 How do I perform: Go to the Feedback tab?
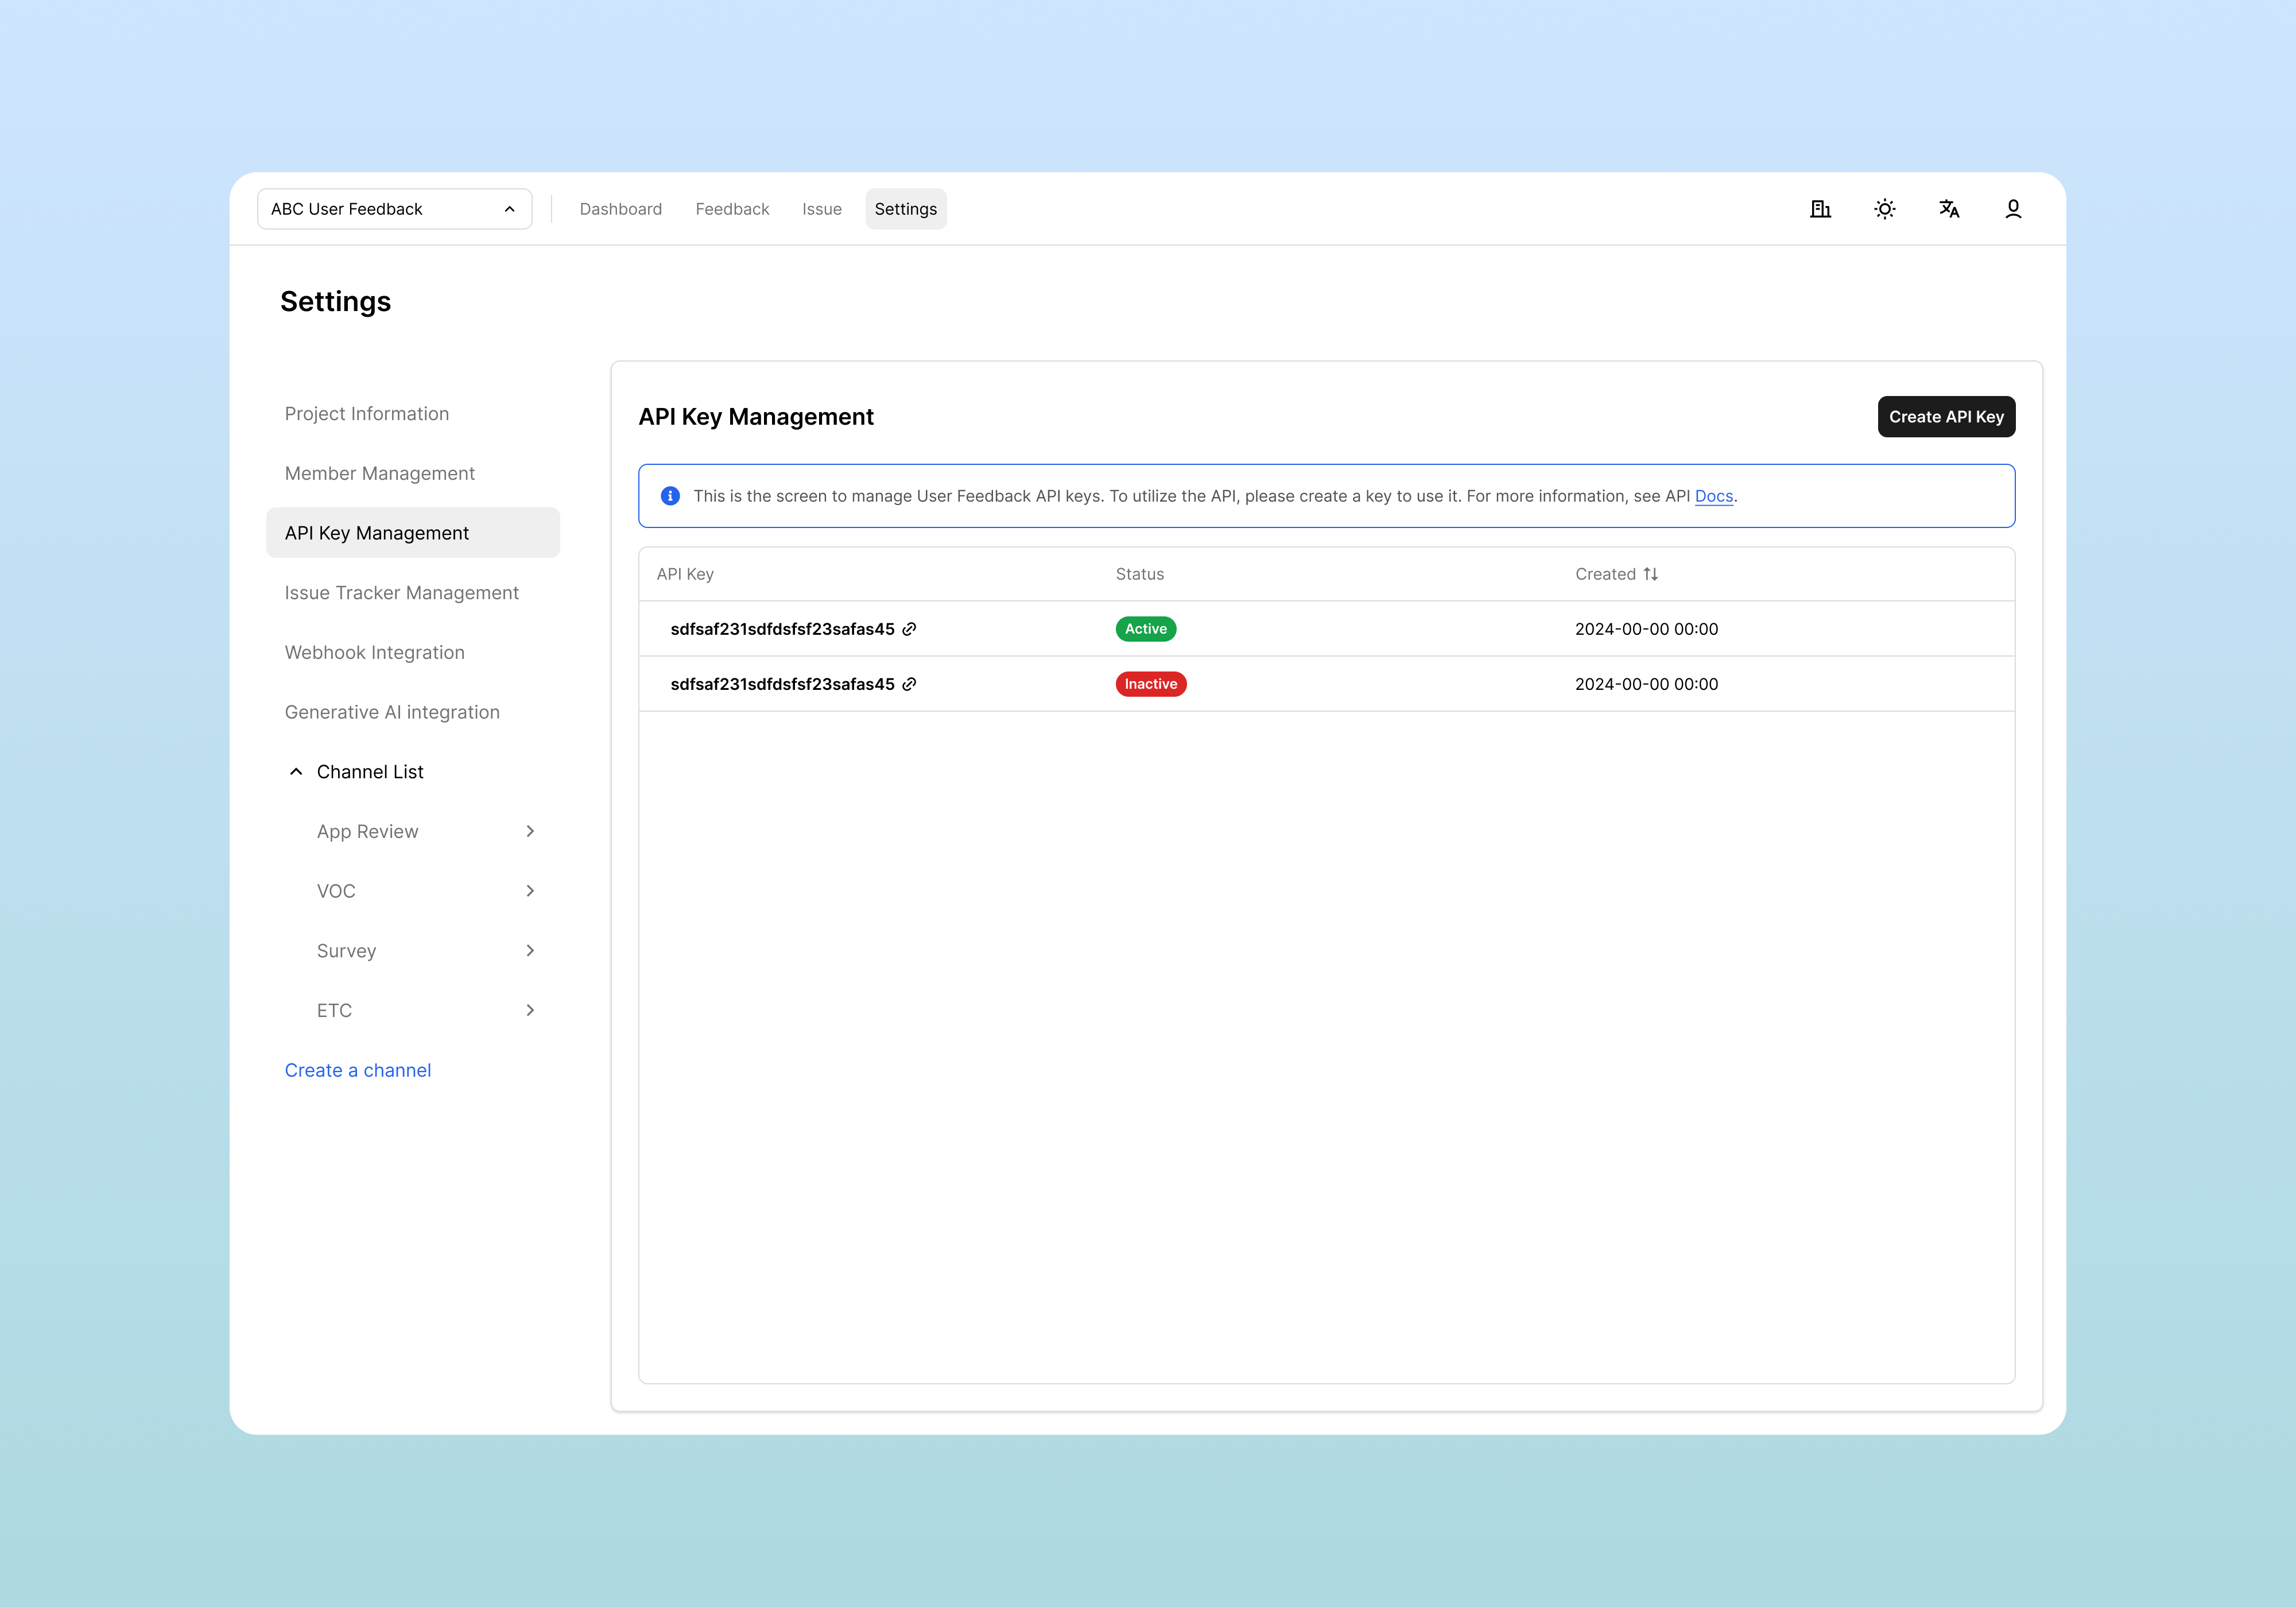pyautogui.click(x=732, y=209)
